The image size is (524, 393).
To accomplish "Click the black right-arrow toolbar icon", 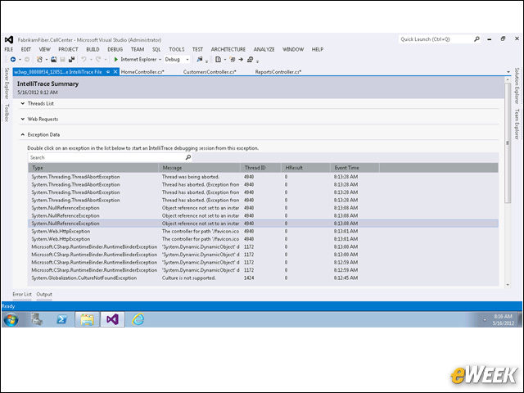I will (x=241, y=60).
